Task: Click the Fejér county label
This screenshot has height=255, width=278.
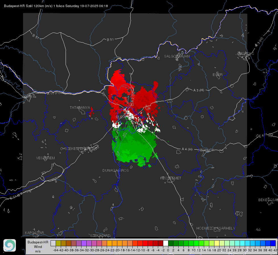Action: pos(64,124)
